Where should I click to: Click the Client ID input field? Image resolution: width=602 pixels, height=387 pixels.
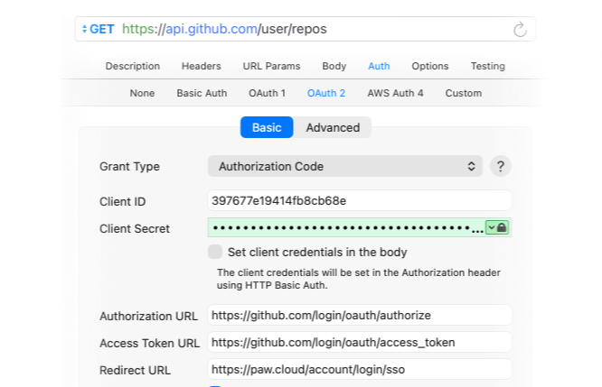[x=360, y=200]
